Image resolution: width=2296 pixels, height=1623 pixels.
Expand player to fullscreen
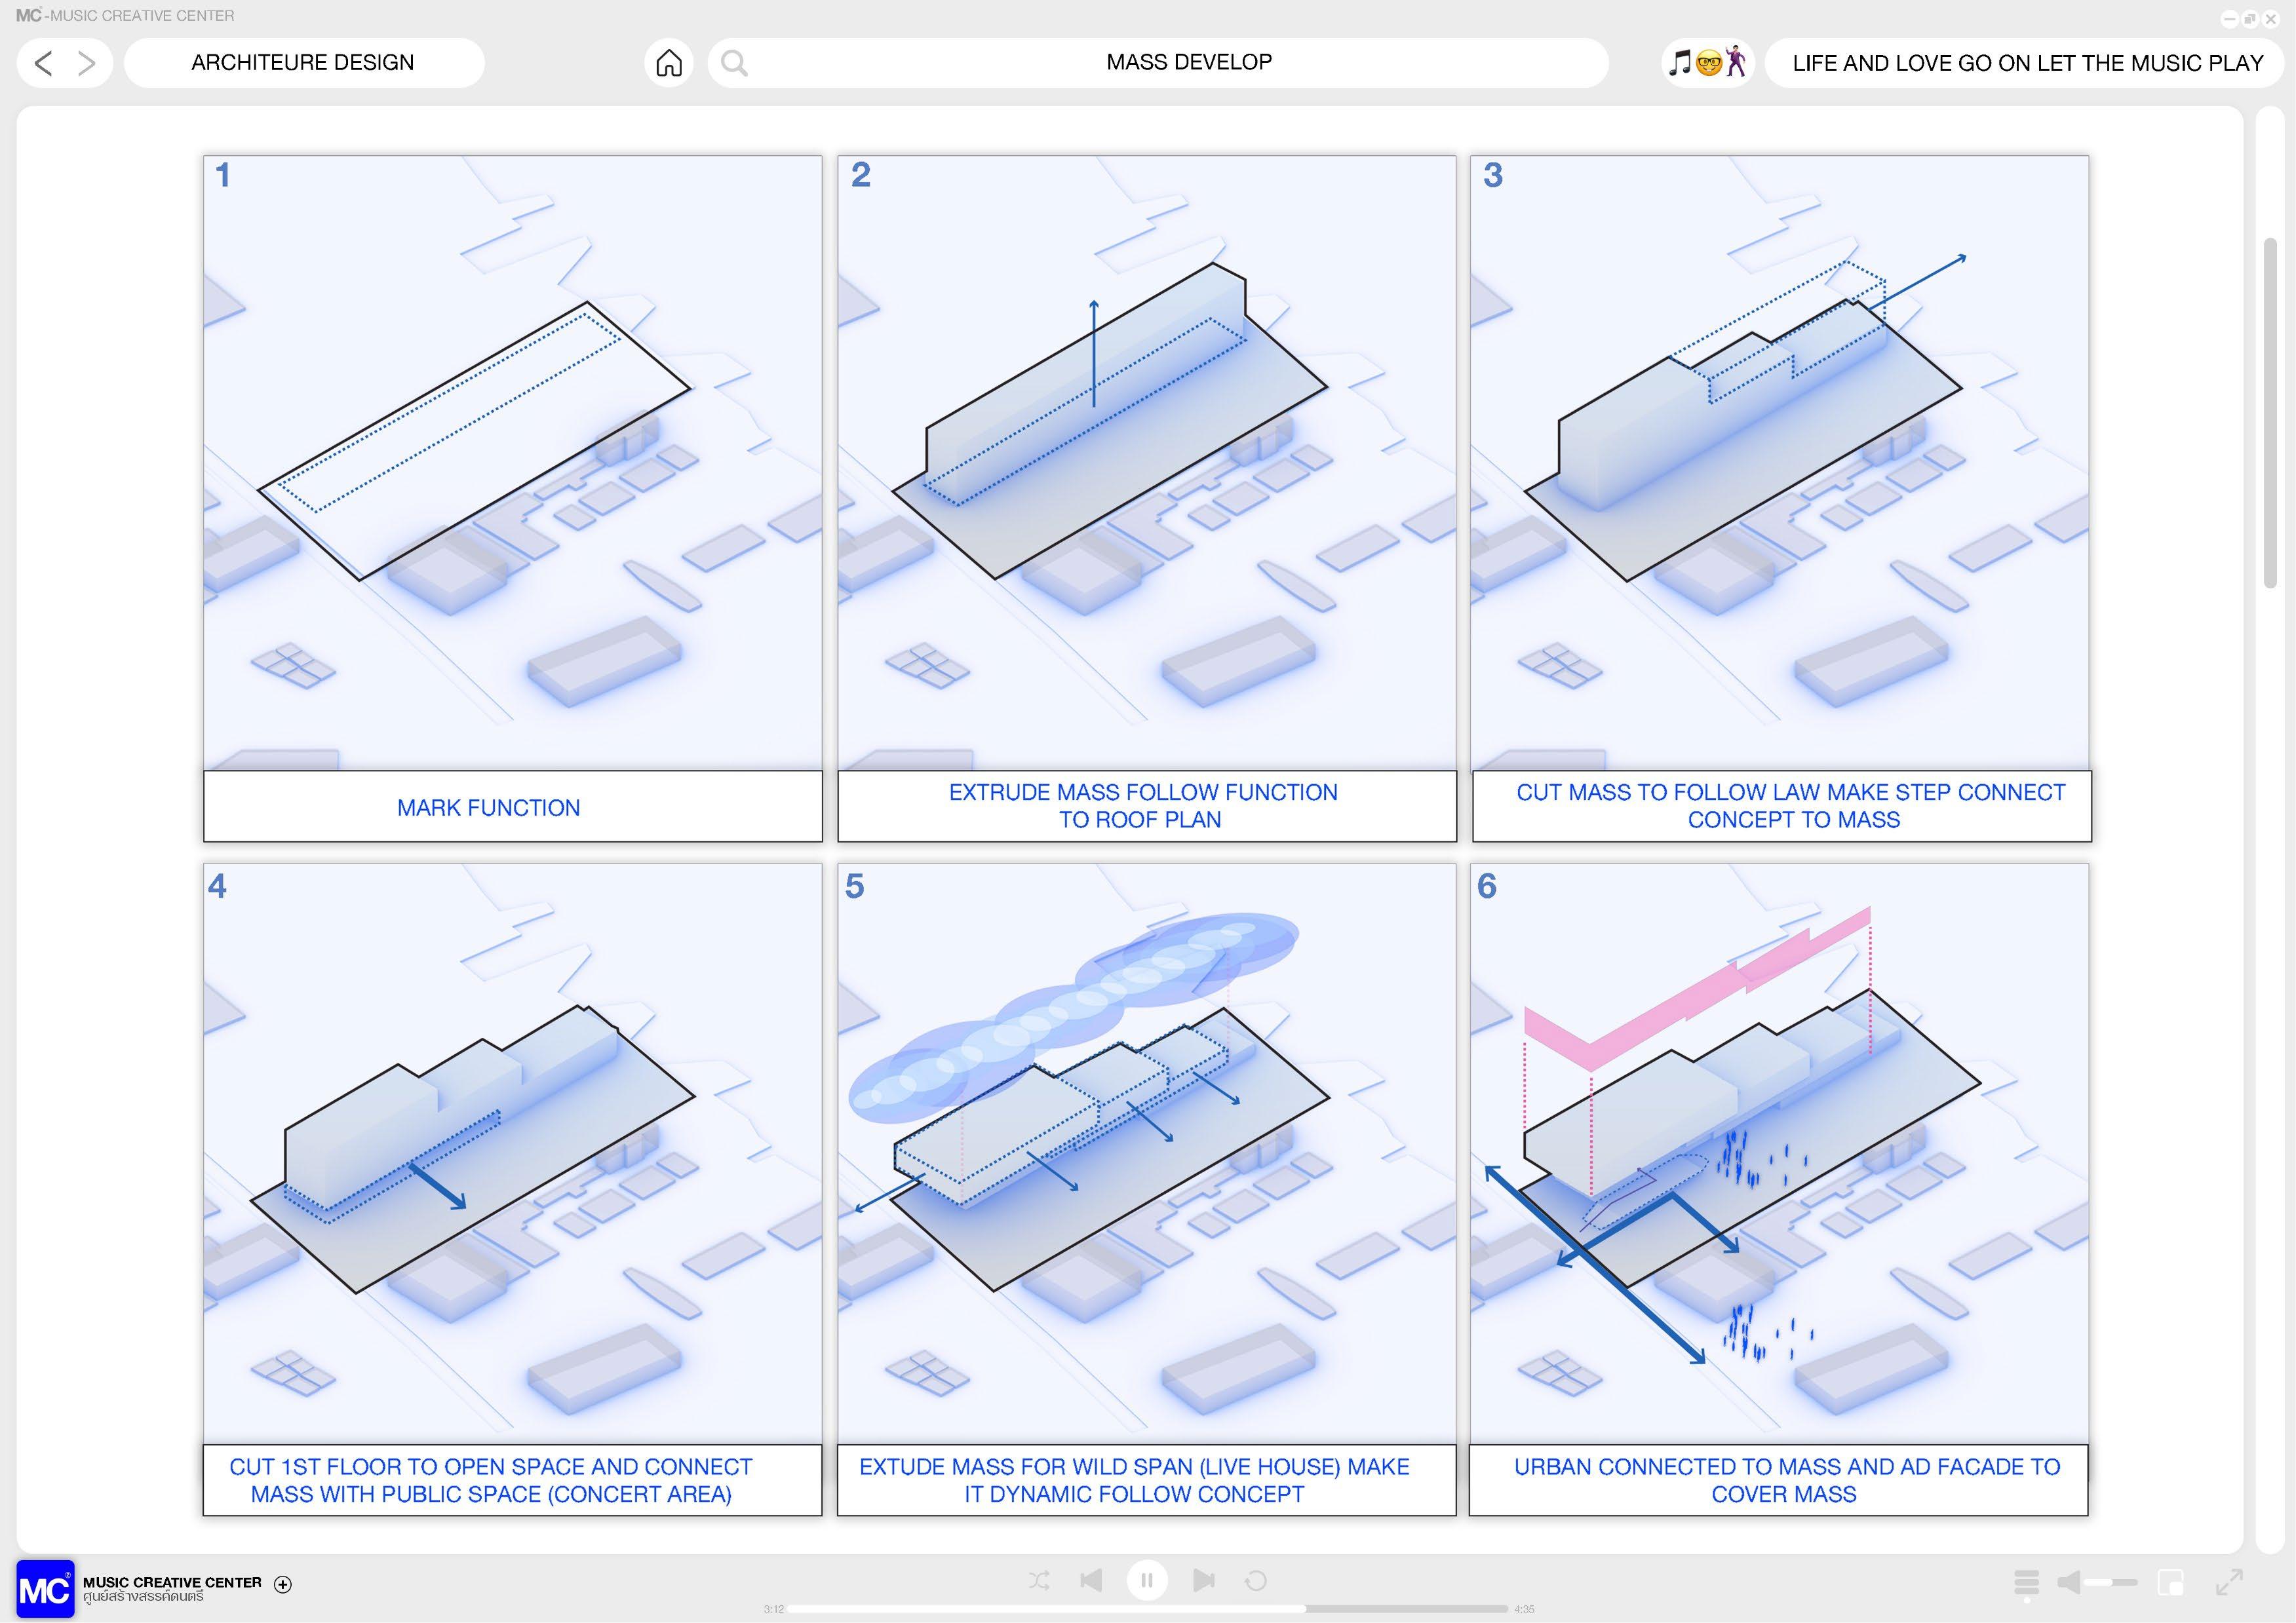click(x=2229, y=1582)
